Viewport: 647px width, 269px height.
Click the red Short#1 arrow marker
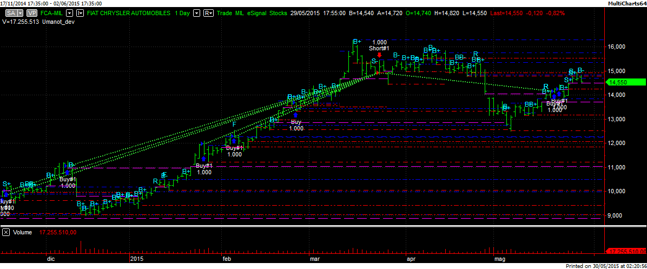pos(380,55)
